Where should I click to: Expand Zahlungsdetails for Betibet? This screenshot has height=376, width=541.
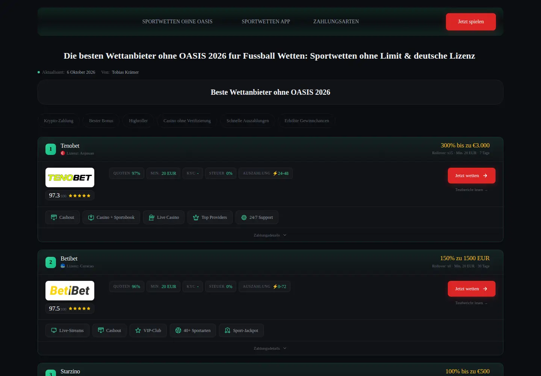[x=270, y=348]
